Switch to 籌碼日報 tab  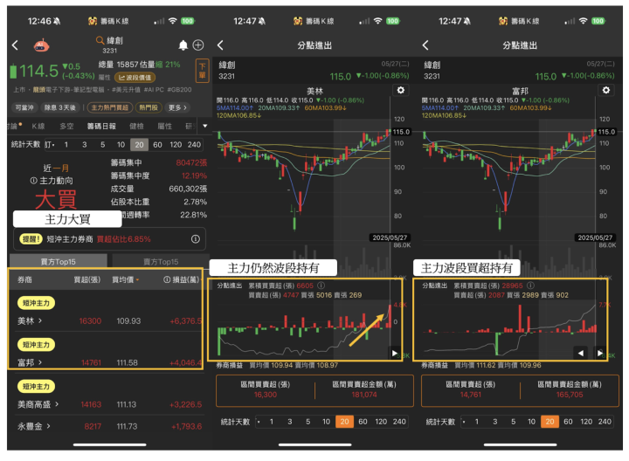click(x=101, y=126)
